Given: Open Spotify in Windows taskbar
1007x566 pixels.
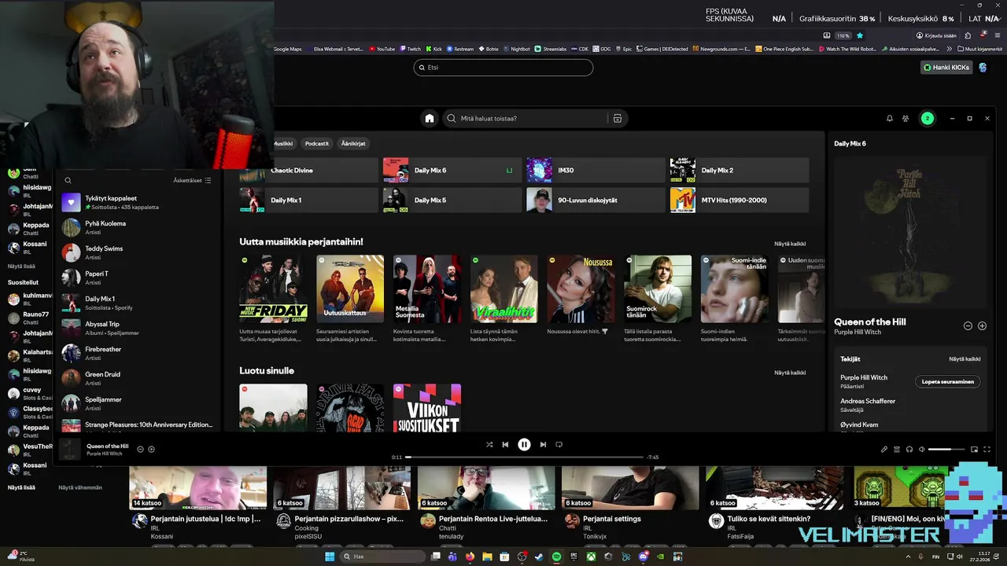Looking at the screenshot, I should point(556,557).
